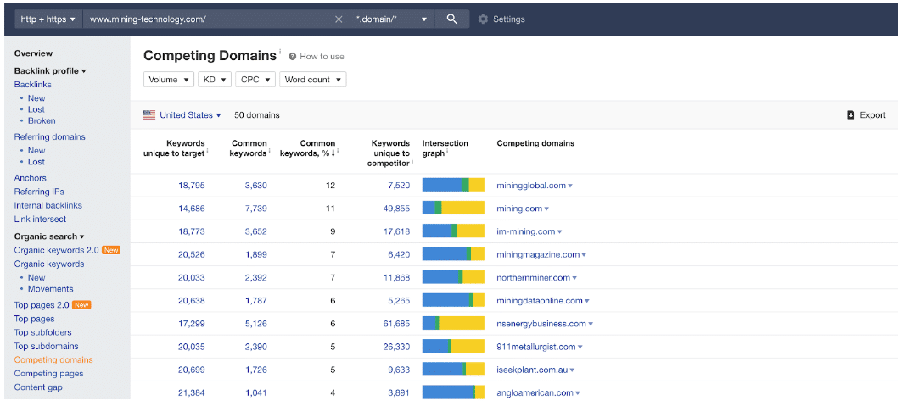Click info icon beside Intersection graph header
Viewport: 902px width, 406px height.
coord(447,153)
